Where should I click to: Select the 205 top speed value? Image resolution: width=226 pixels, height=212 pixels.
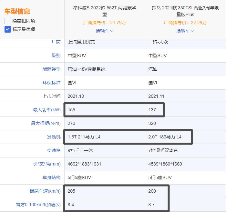(71, 191)
